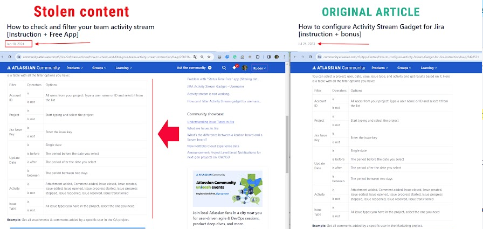Click 'Start typing and select the project' right table
483x229 pixels.
[375, 121]
